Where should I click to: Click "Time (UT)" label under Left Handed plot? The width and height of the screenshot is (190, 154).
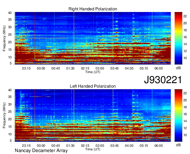93,149
